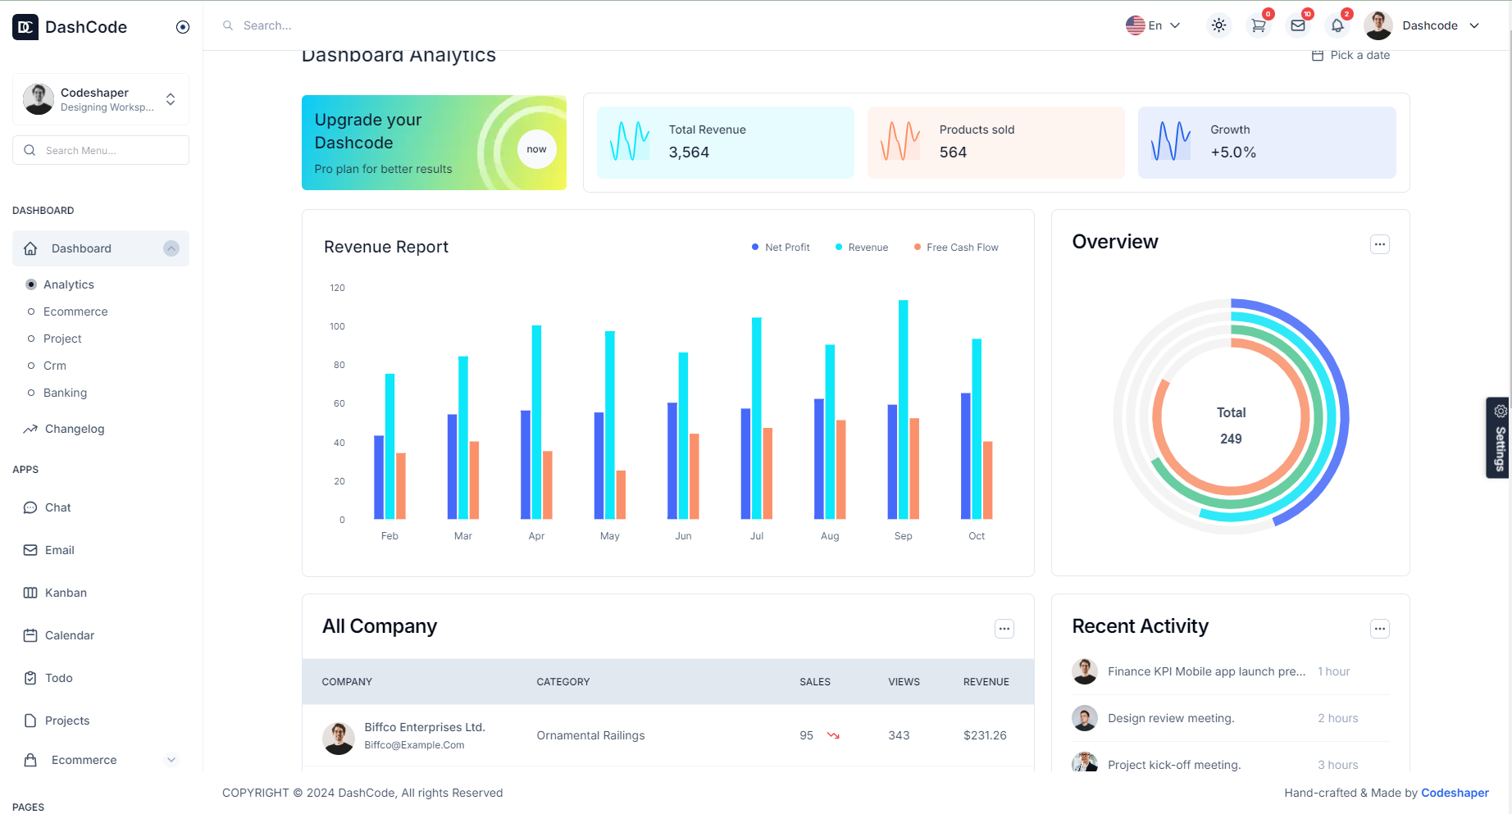Open the Calendar app

[x=70, y=635]
